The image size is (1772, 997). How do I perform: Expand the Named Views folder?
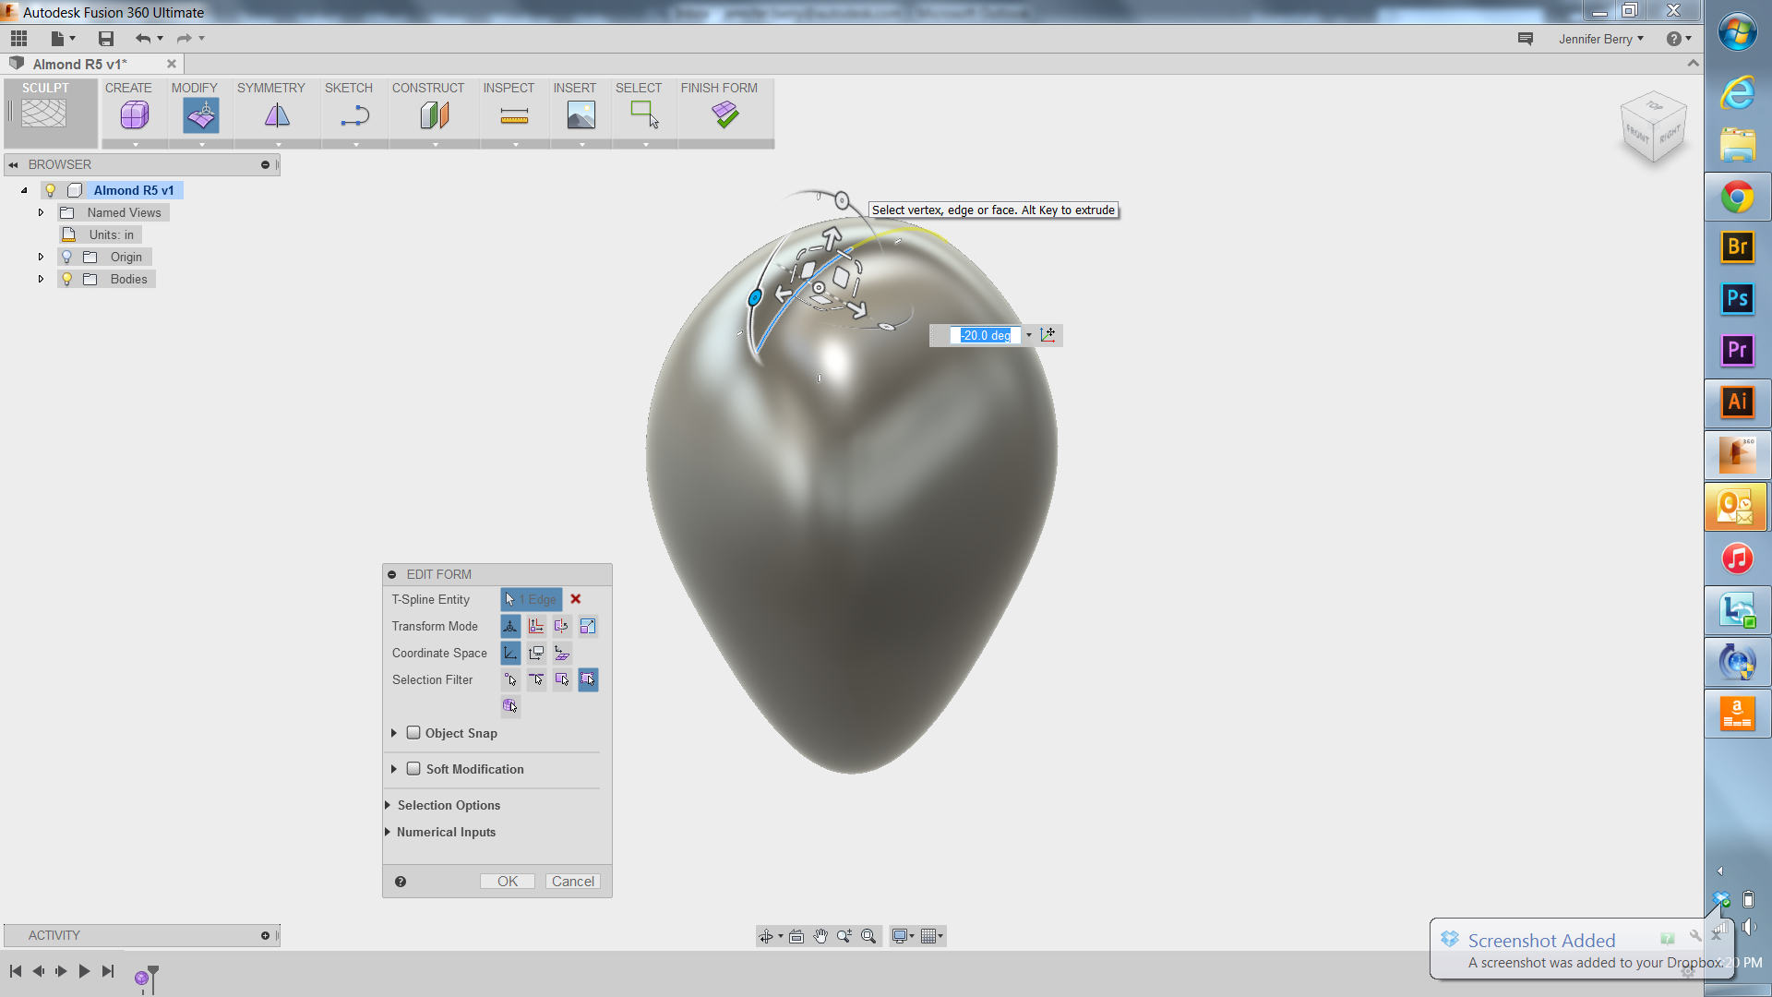coord(41,211)
